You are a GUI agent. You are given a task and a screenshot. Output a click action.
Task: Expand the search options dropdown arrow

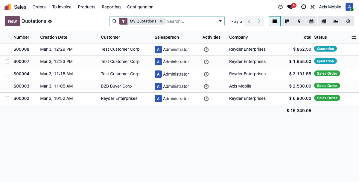[220, 21]
